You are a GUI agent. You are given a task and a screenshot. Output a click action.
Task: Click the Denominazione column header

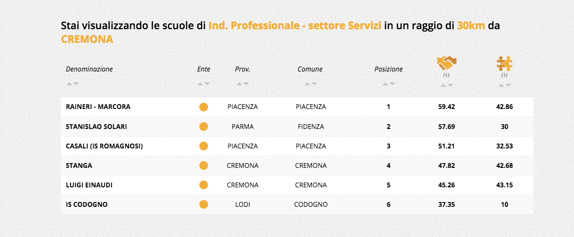[89, 69]
